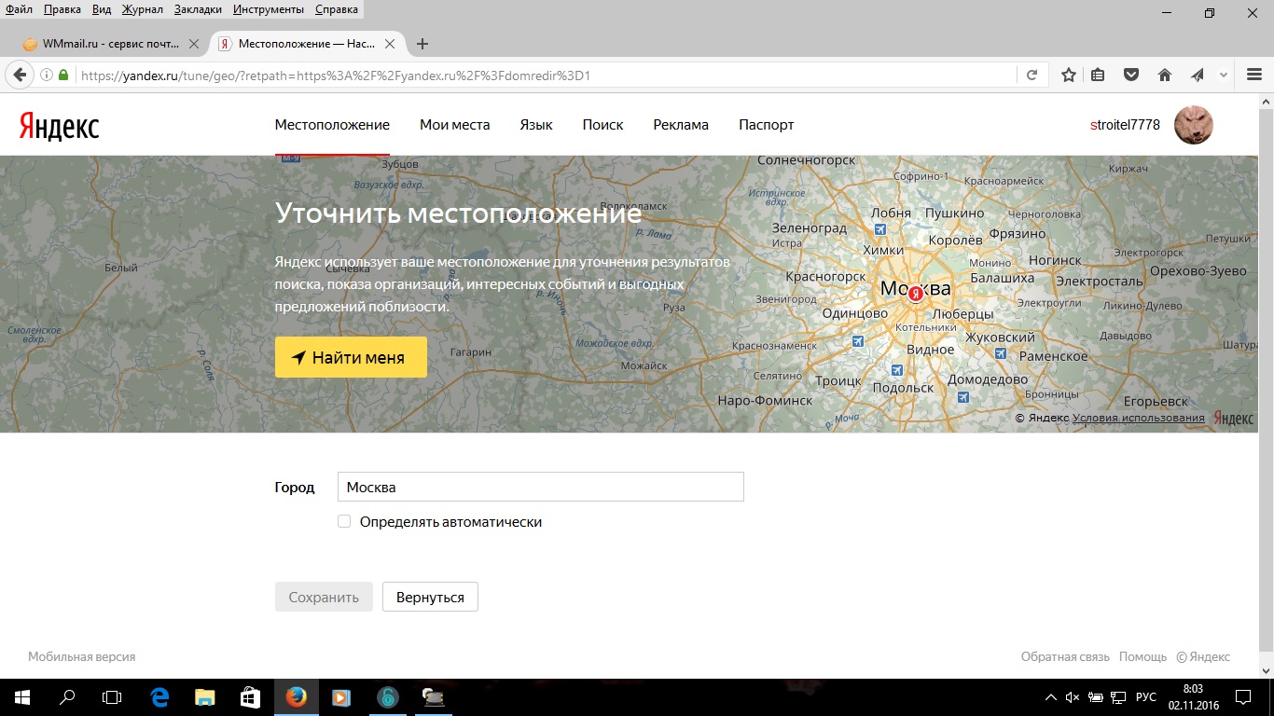This screenshot has height=716, width=1274.
Task: Click the yellow Найти меня button
Action: tap(351, 357)
